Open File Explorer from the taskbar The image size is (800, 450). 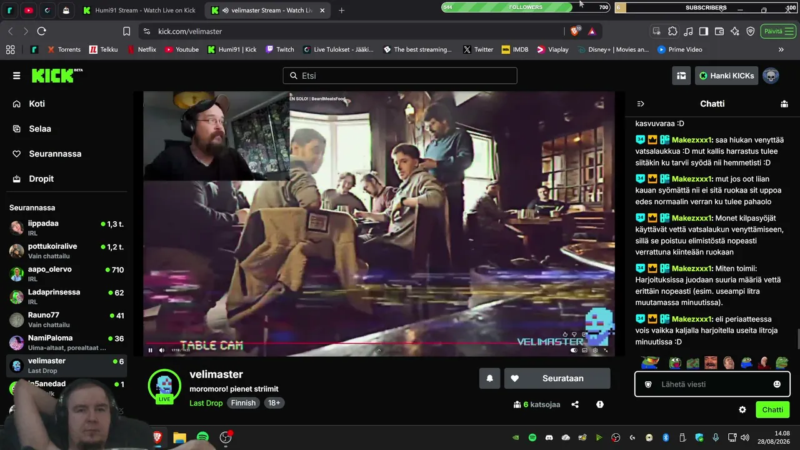179,437
